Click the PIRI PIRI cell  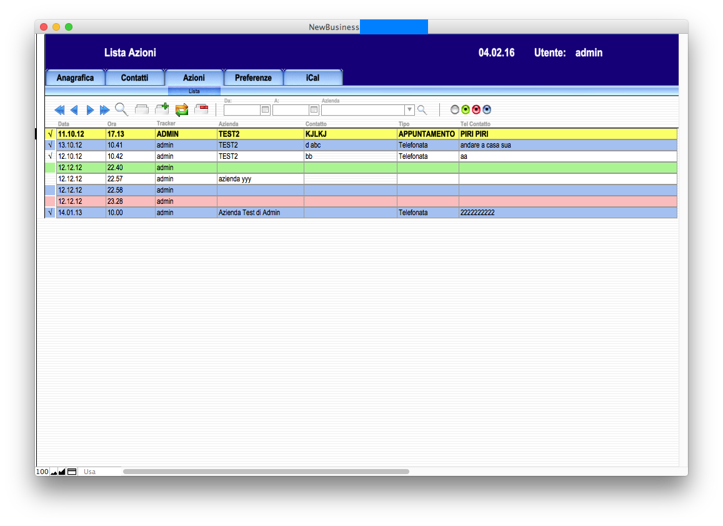567,134
